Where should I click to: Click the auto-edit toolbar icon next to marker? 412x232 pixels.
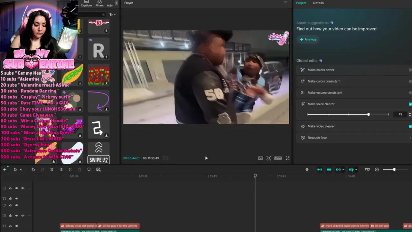(x=98, y=169)
